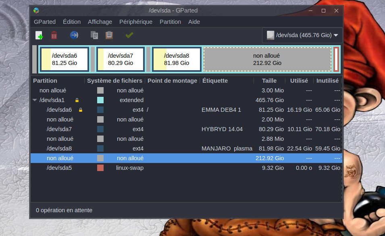Screen dimensions: 385x236
Task: Select the /dev/sda5 swap partition row
Action: point(186,168)
